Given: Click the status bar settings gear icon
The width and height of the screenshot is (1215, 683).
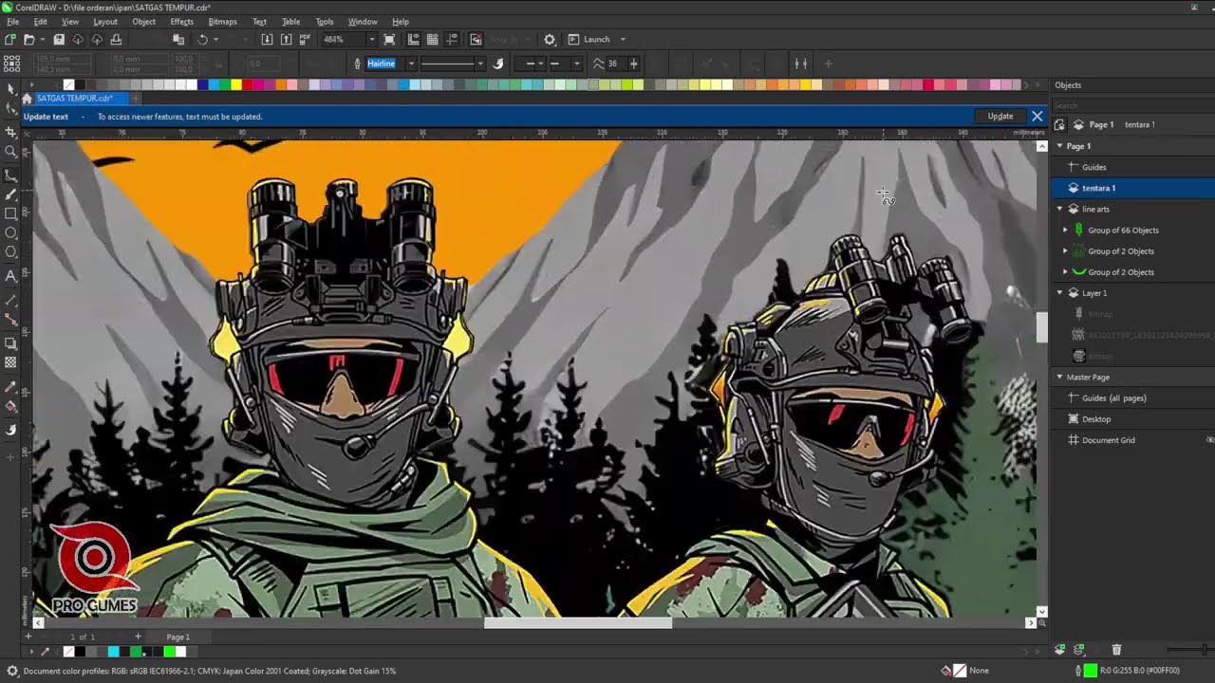Looking at the screenshot, I should (x=11, y=671).
